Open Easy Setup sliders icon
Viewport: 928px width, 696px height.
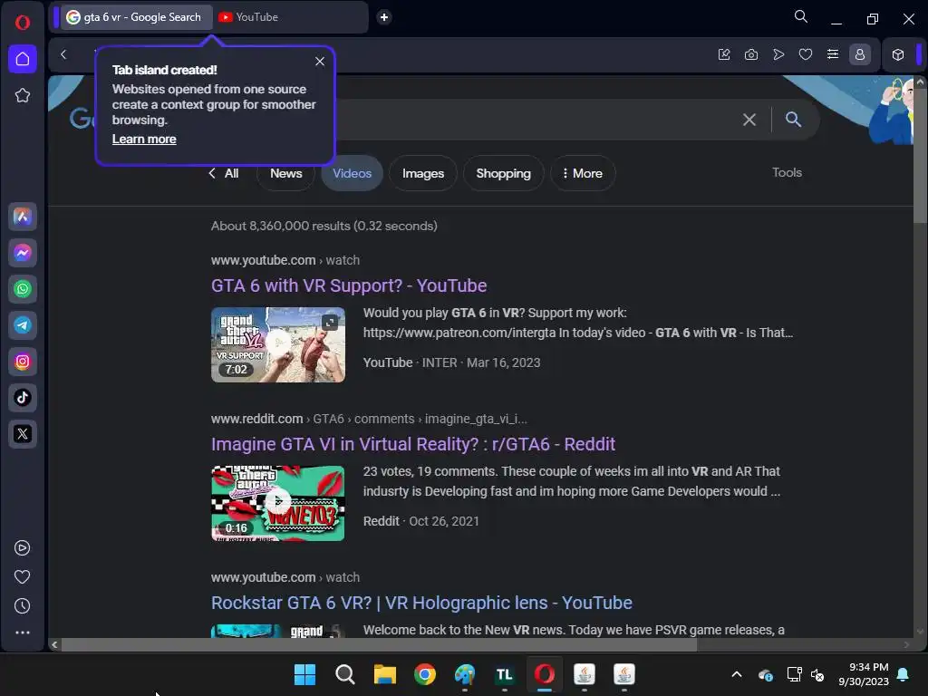[833, 54]
